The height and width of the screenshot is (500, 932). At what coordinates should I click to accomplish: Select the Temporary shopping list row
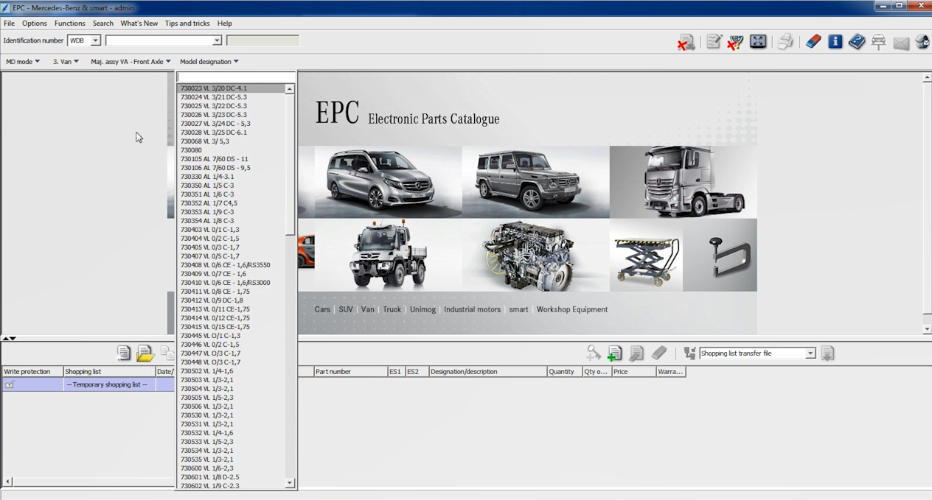pos(107,384)
